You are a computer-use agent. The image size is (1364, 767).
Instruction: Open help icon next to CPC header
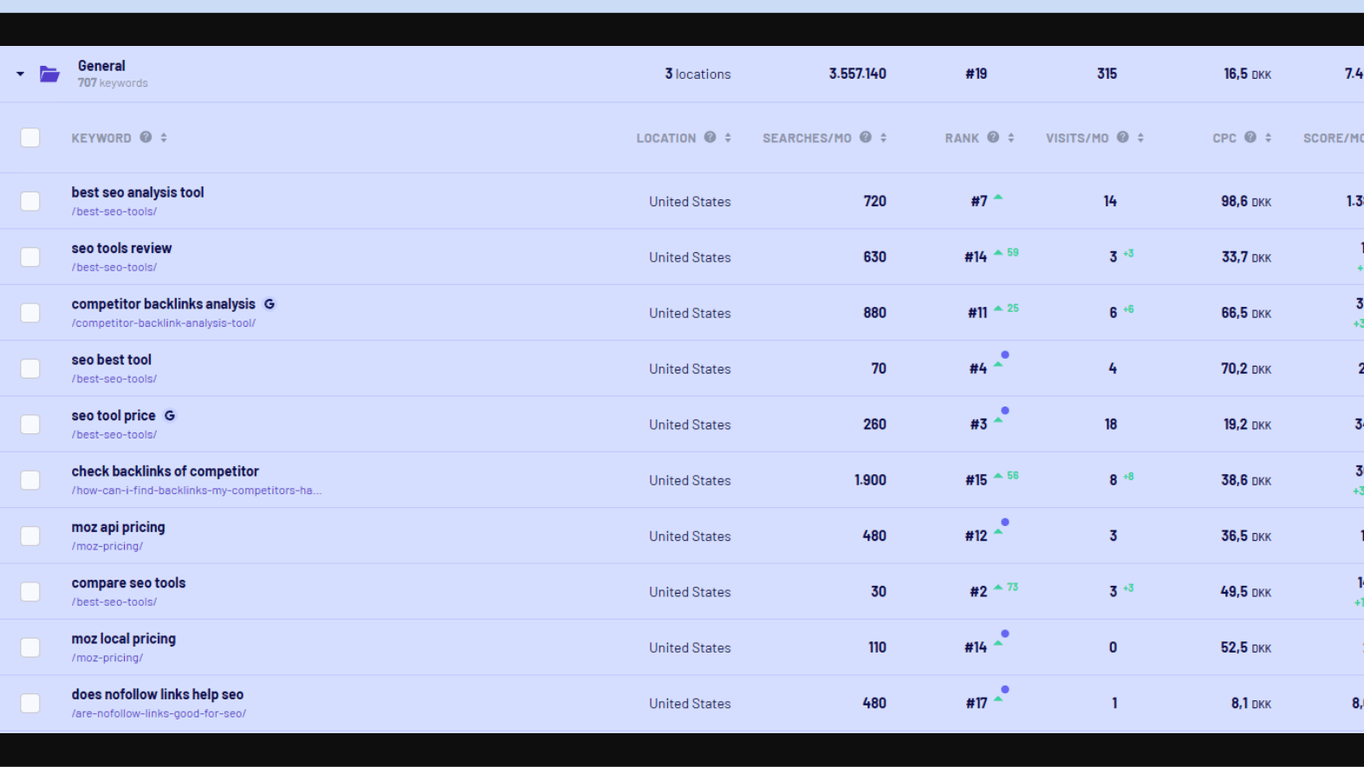tap(1250, 137)
